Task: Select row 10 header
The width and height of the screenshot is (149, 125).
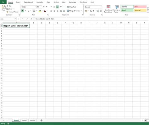Action: click(x=2, y=48)
